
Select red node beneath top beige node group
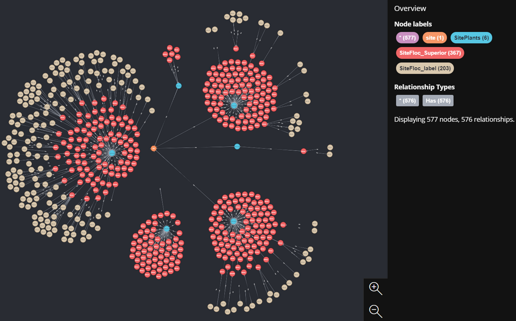click(x=236, y=49)
